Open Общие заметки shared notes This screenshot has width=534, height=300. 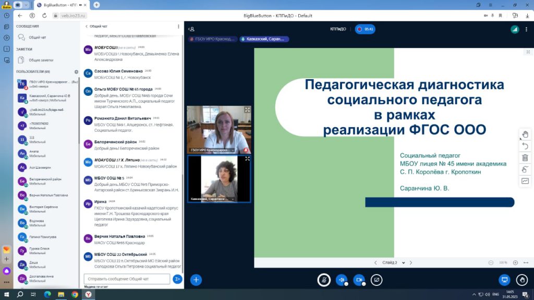pos(40,60)
